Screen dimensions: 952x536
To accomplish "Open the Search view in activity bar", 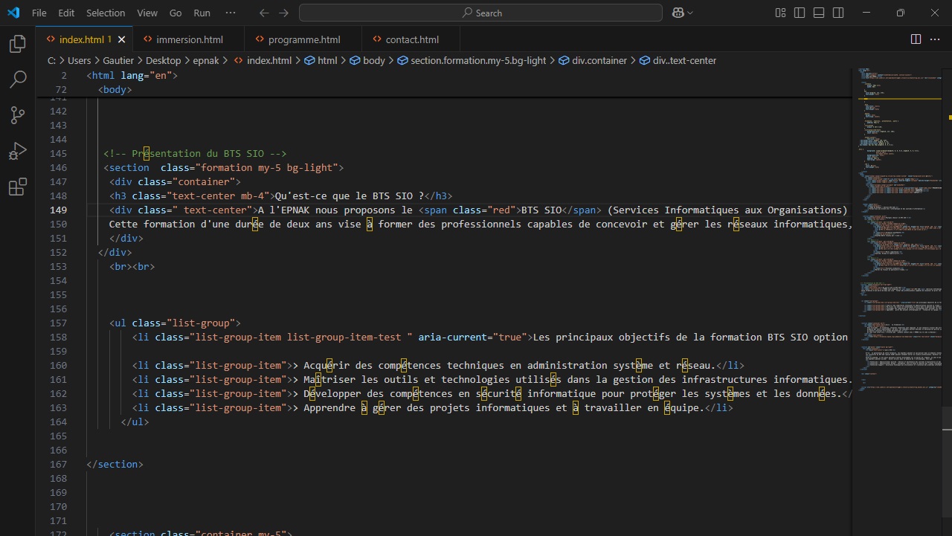I will [17, 80].
